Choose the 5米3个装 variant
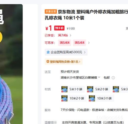 pyautogui.click(x=120, y=89)
